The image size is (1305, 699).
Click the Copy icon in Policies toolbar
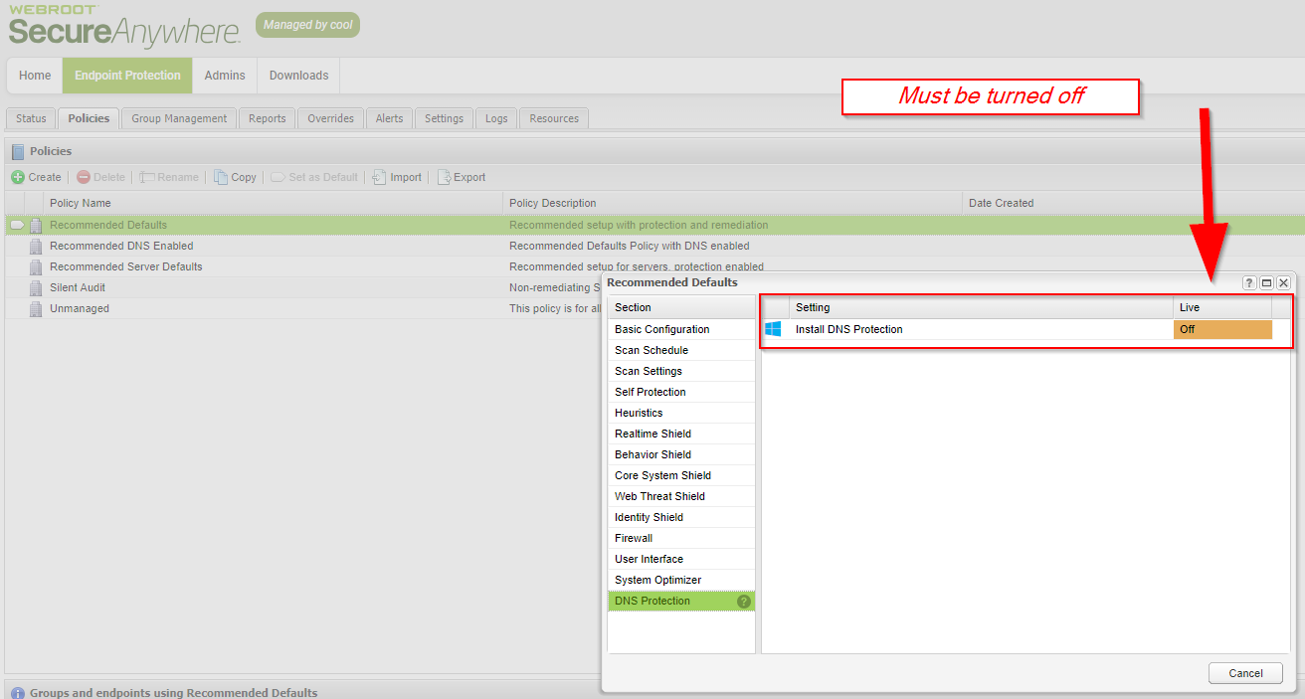221,177
